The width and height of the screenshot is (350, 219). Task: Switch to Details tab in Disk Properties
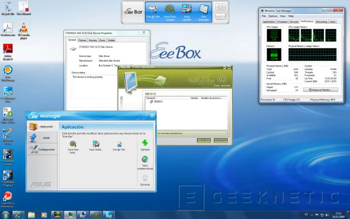coord(111,40)
